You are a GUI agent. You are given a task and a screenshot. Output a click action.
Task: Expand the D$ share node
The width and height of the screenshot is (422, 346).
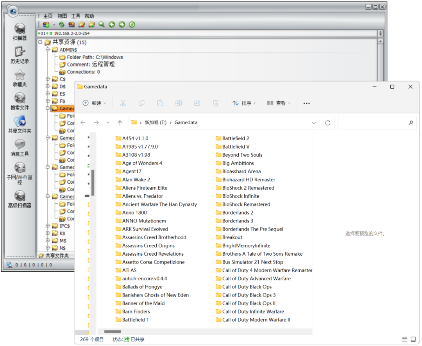(x=48, y=86)
